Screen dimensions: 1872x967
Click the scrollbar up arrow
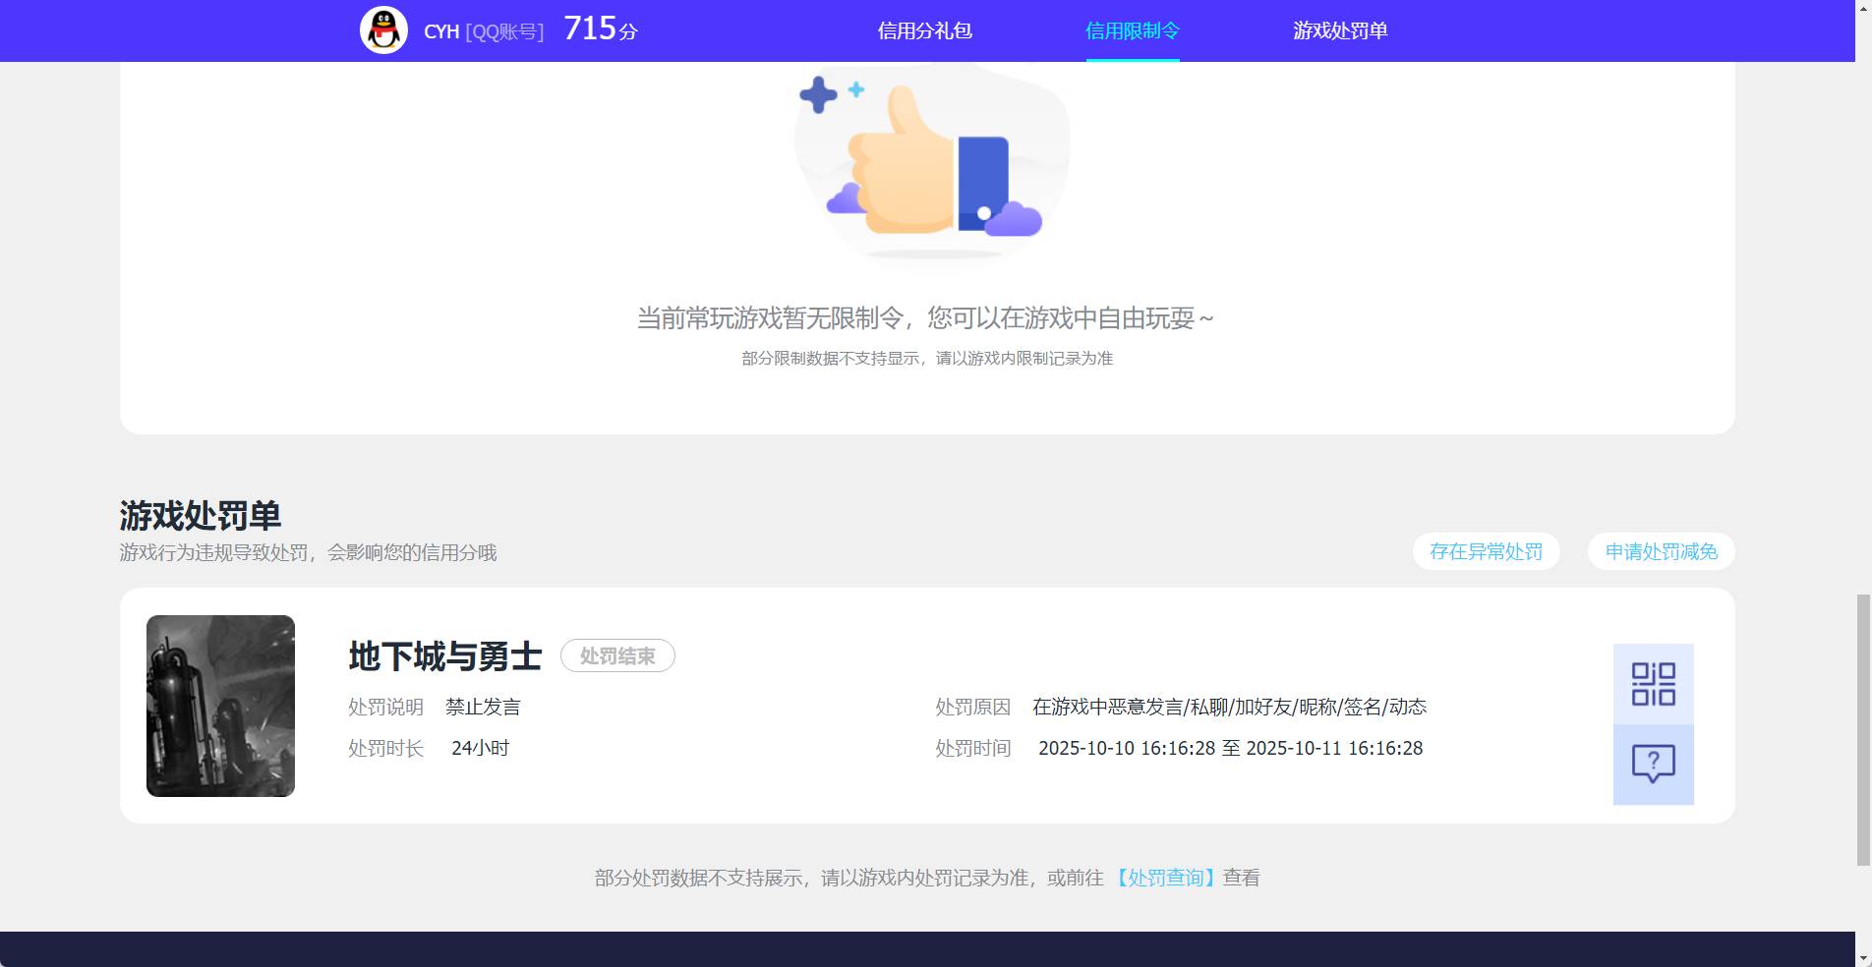1864,10
